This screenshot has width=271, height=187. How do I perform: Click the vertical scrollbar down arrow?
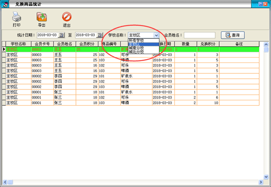pos(266,177)
